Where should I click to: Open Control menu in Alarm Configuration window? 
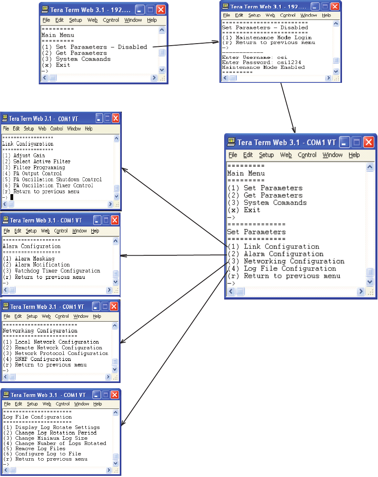point(61,231)
